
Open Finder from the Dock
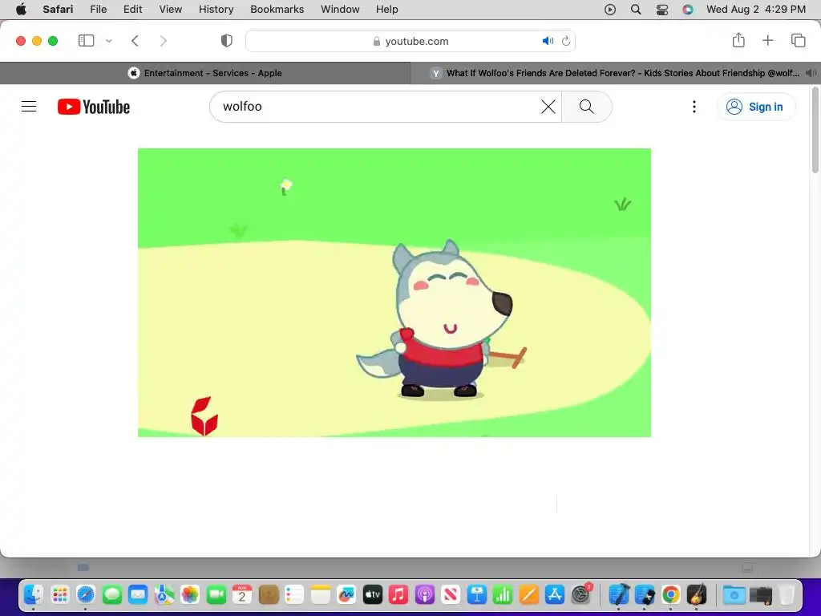click(33, 595)
